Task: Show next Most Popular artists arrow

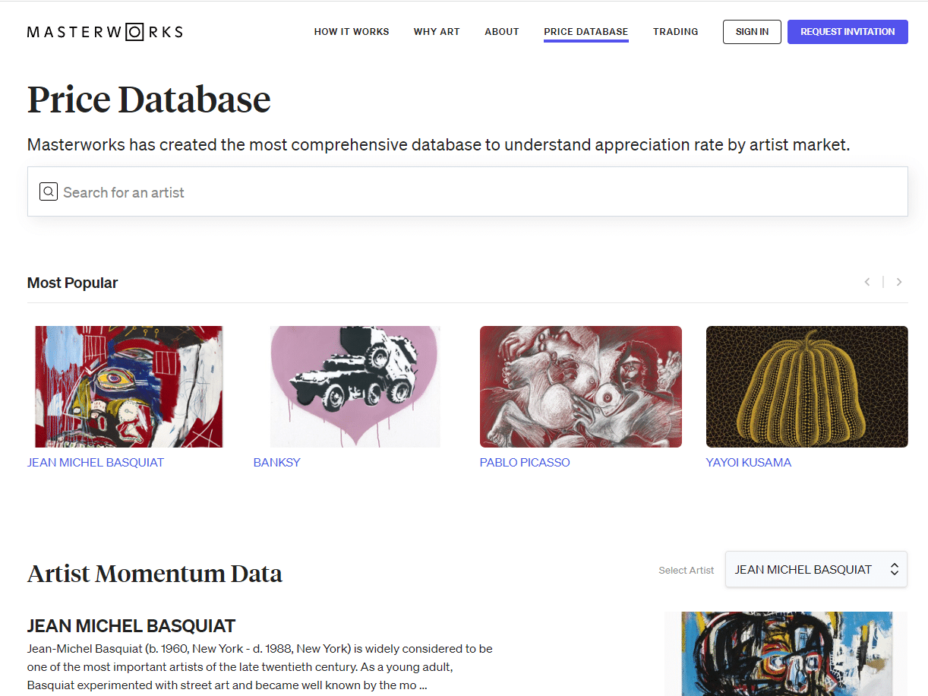Action: (899, 282)
